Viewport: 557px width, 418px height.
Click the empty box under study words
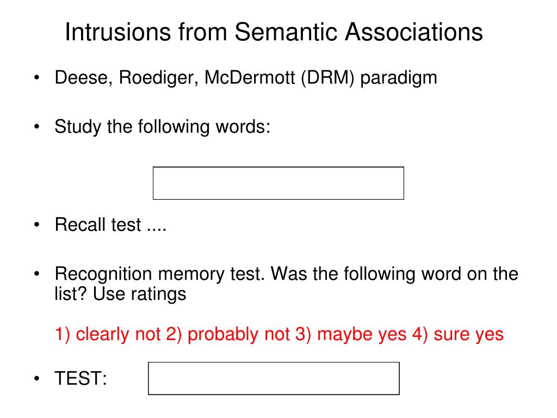[278, 183]
